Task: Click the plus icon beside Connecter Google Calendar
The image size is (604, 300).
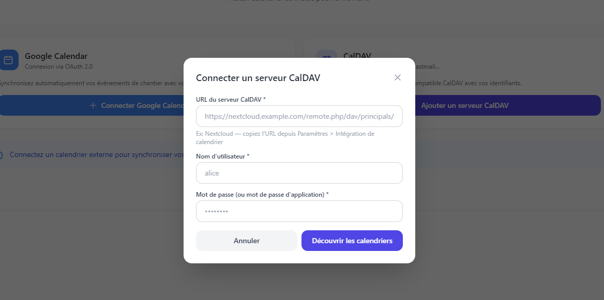Action: click(93, 105)
